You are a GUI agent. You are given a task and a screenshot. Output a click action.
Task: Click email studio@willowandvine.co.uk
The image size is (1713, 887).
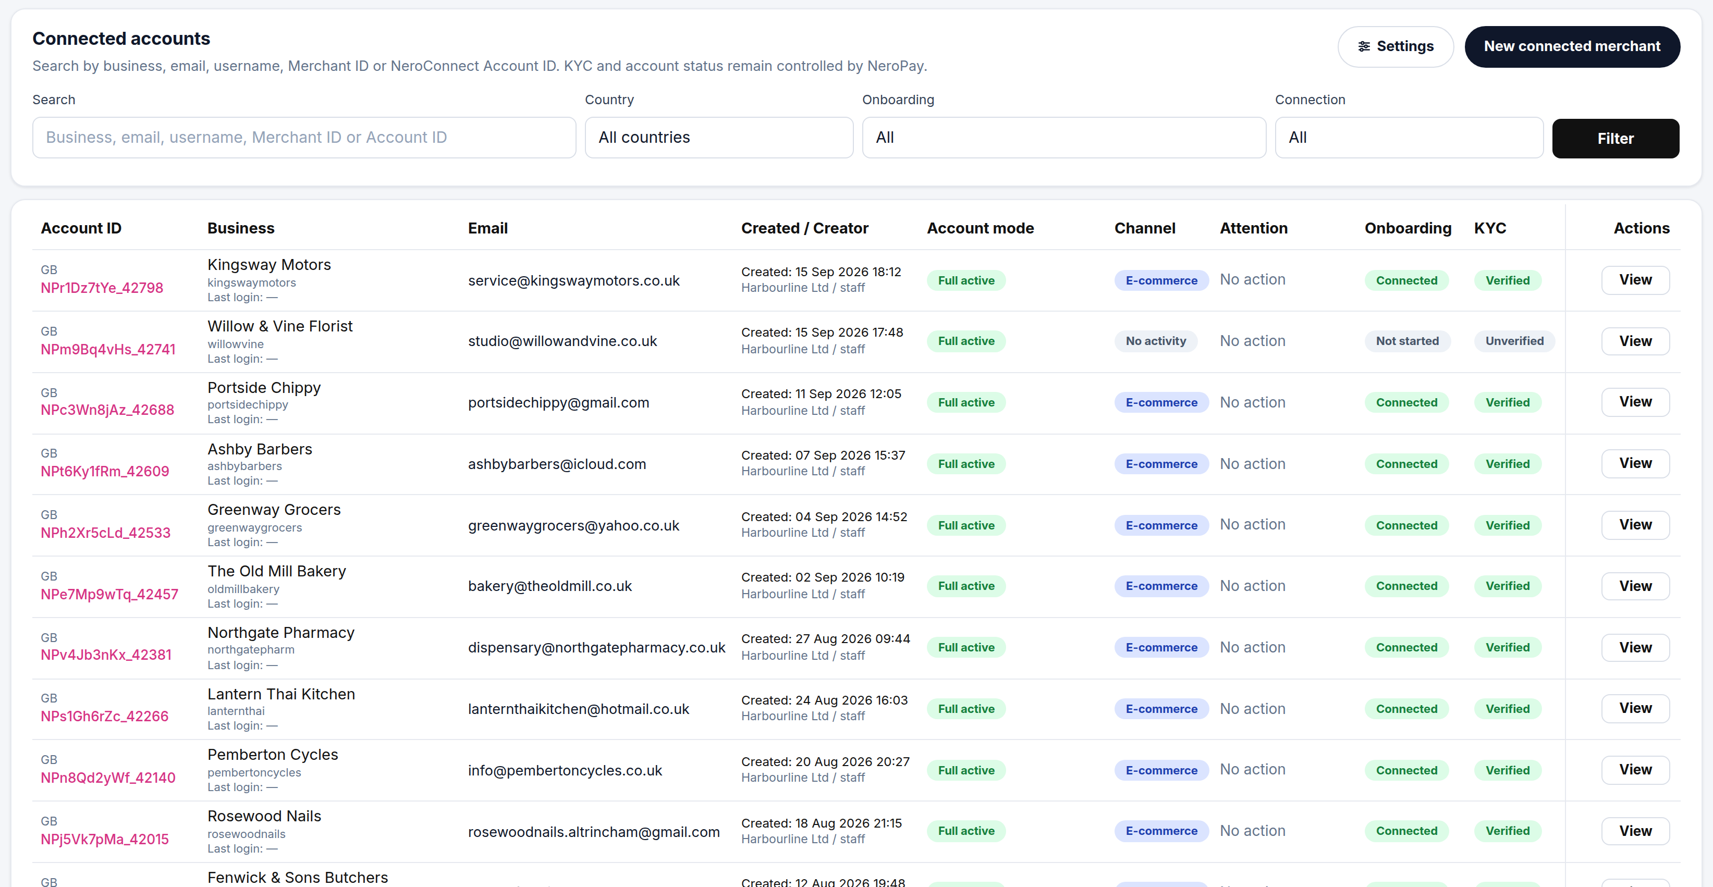[x=562, y=341]
